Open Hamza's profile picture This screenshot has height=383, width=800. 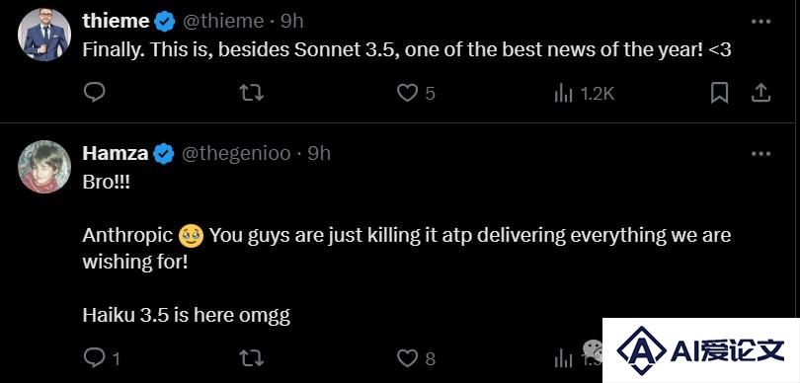click(x=44, y=167)
